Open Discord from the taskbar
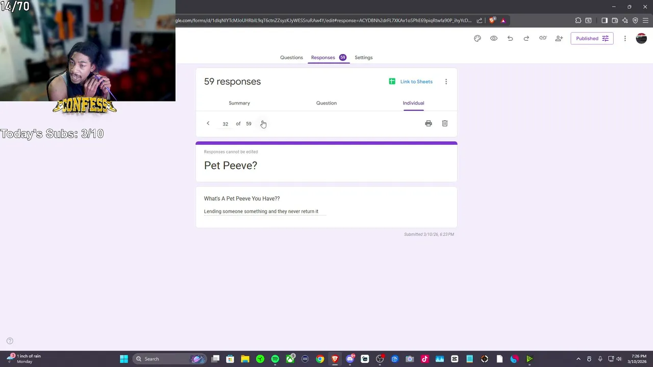This screenshot has width=653, height=367. (350, 359)
